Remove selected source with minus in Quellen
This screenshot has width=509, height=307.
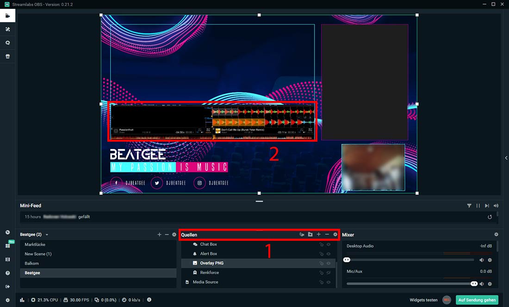[x=327, y=234]
